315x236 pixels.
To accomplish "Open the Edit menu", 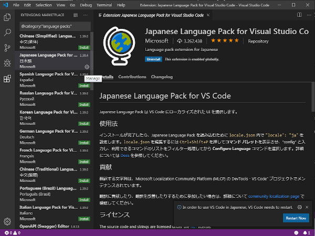I will [x=27, y=5].
